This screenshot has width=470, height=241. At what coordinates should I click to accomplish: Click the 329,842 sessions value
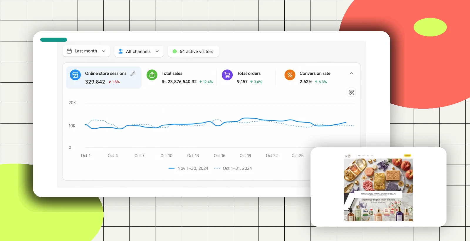pos(95,82)
